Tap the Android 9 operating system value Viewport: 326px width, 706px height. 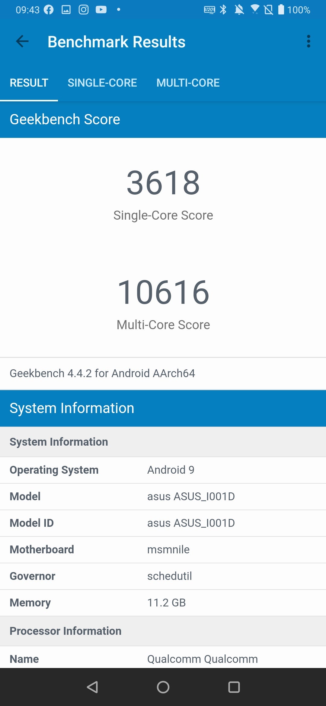pos(171,470)
